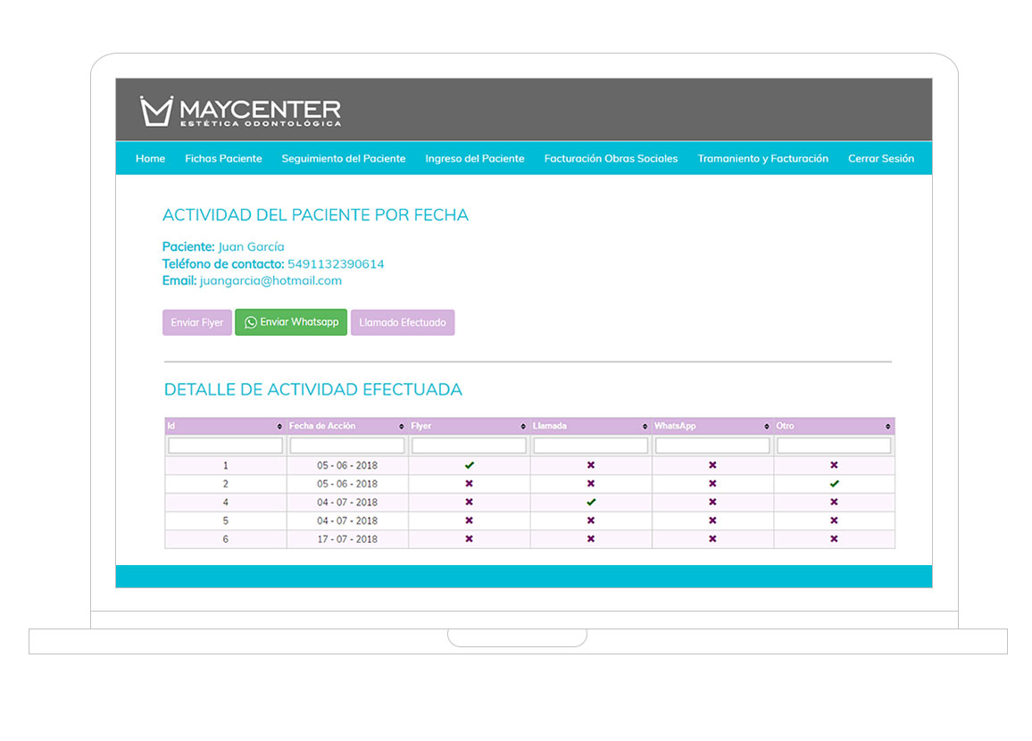Sort by Flyer column arrow
Viewport: 1032px width, 741px height.
pos(522,427)
